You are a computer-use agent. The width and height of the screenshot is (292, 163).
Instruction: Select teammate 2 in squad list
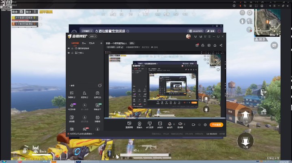pyautogui.click(x=25, y=24)
